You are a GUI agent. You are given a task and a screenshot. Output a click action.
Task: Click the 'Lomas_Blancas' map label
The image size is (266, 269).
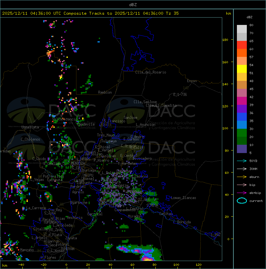[x=184, y=198]
